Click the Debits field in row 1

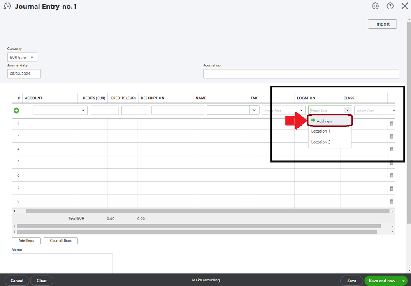[105, 110]
